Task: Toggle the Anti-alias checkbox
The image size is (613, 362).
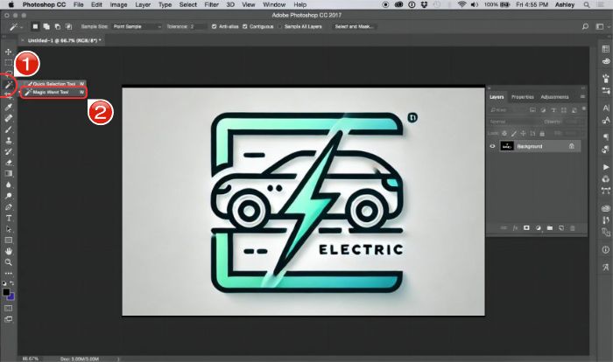Action: tap(214, 26)
